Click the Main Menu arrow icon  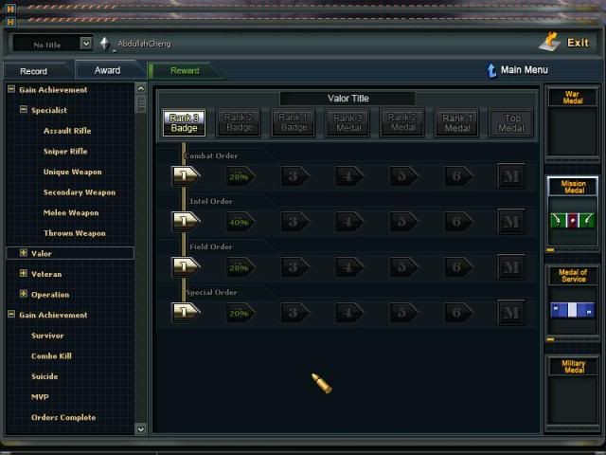coord(490,70)
